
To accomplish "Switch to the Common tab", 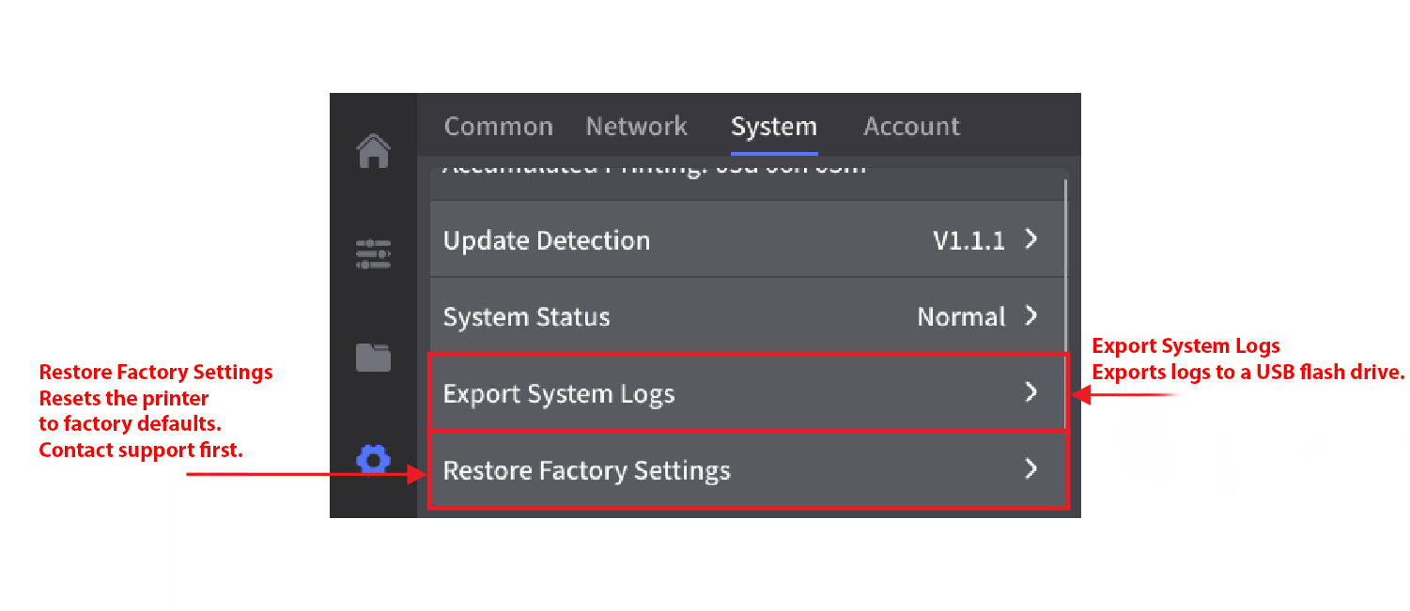I will [x=498, y=126].
